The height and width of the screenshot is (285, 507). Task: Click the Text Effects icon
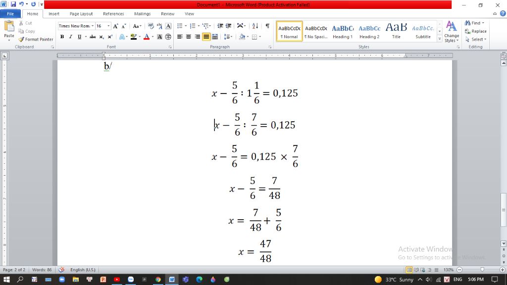[122, 37]
